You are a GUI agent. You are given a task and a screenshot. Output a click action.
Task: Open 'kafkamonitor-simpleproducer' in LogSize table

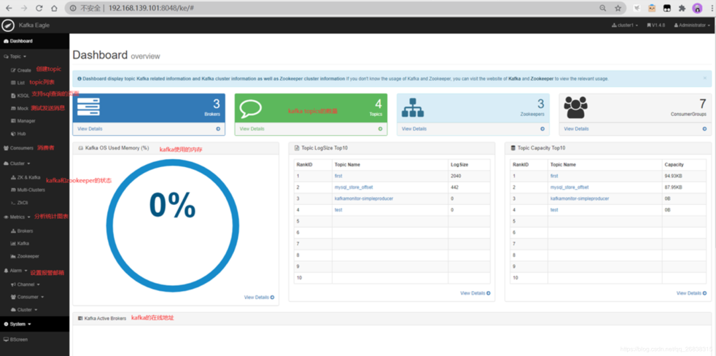pos(364,198)
